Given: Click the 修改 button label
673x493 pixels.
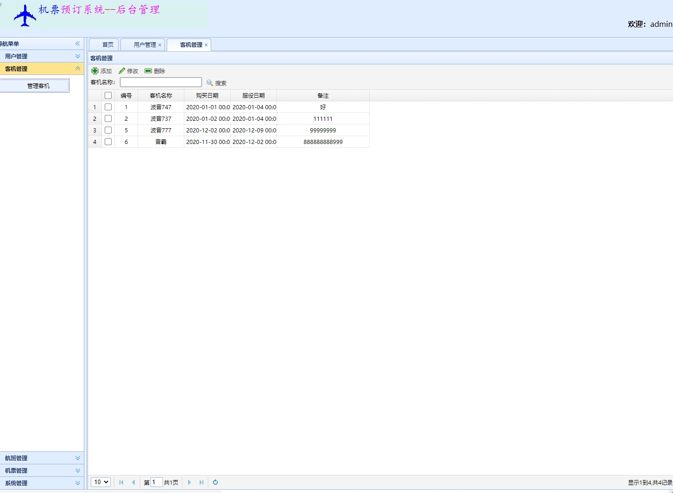Looking at the screenshot, I should 132,71.
